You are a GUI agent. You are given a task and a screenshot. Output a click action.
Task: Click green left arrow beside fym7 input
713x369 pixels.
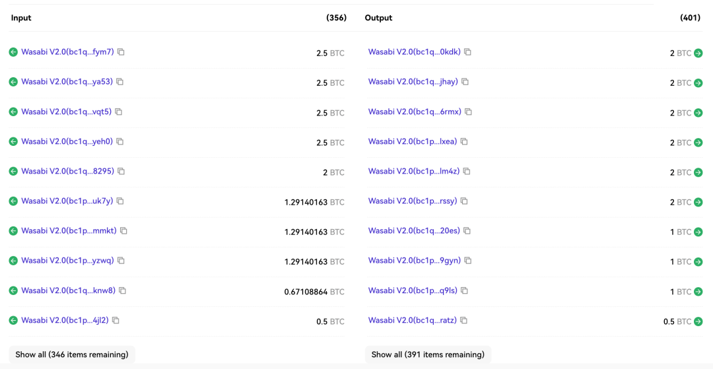coord(13,52)
